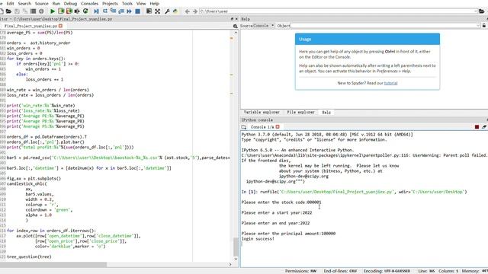Open file with the folder icon
Image resolution: width=488 pixels, height=274 pixels.
[8, 11]
